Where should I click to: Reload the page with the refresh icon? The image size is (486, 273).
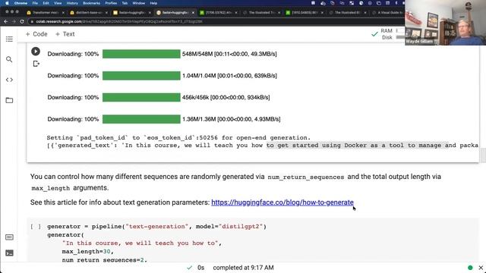tap(22, 21)
